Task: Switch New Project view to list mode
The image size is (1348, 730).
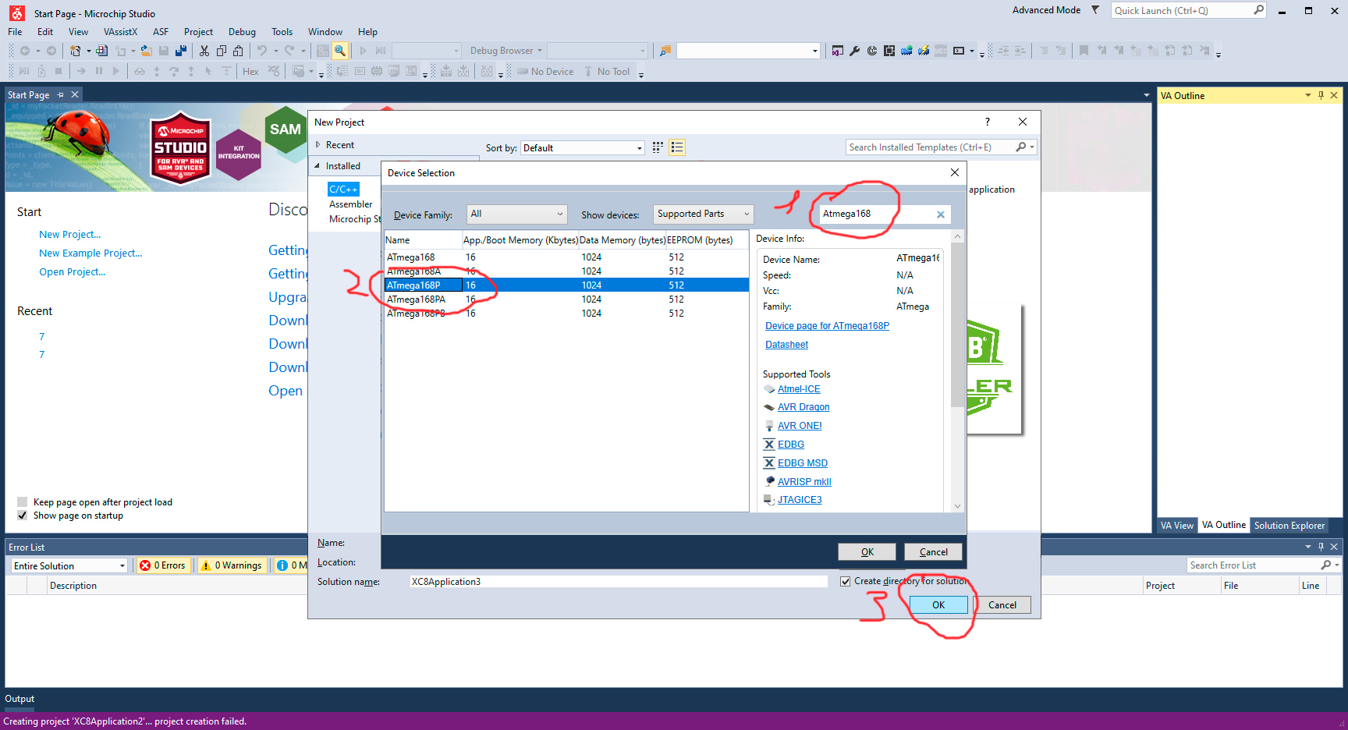Action: coord(677,147)
